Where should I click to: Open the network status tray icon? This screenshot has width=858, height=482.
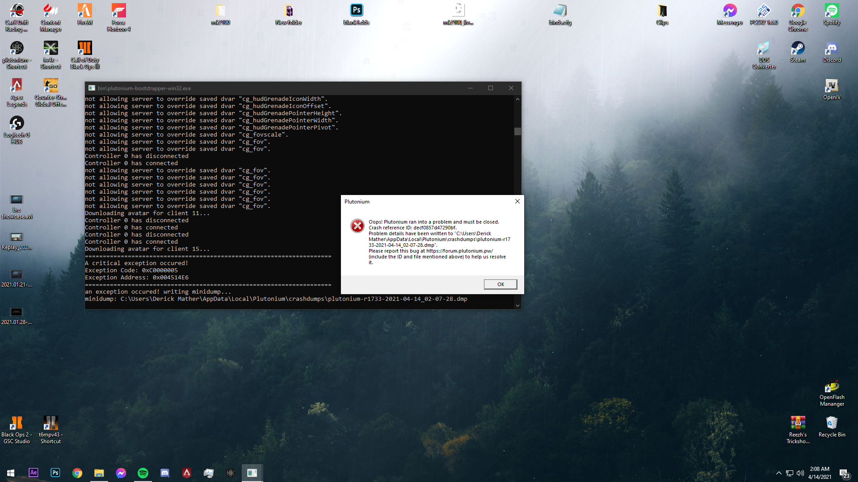790,473
